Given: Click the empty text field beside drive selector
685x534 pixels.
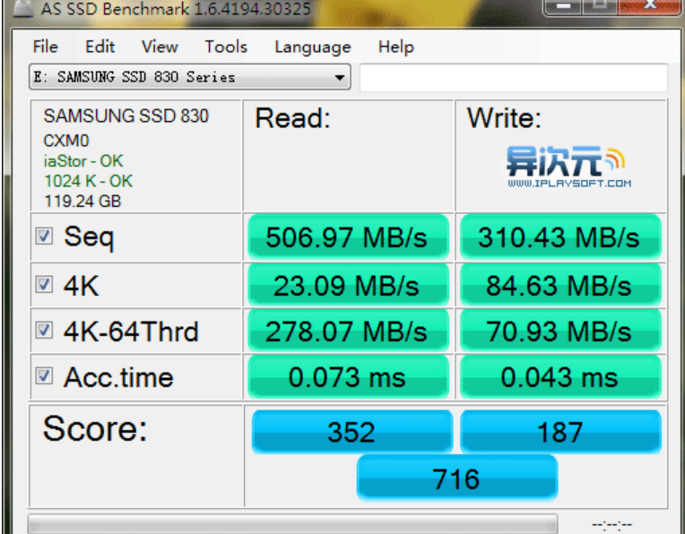Looking at the screenshot, I should coord(513,78).
